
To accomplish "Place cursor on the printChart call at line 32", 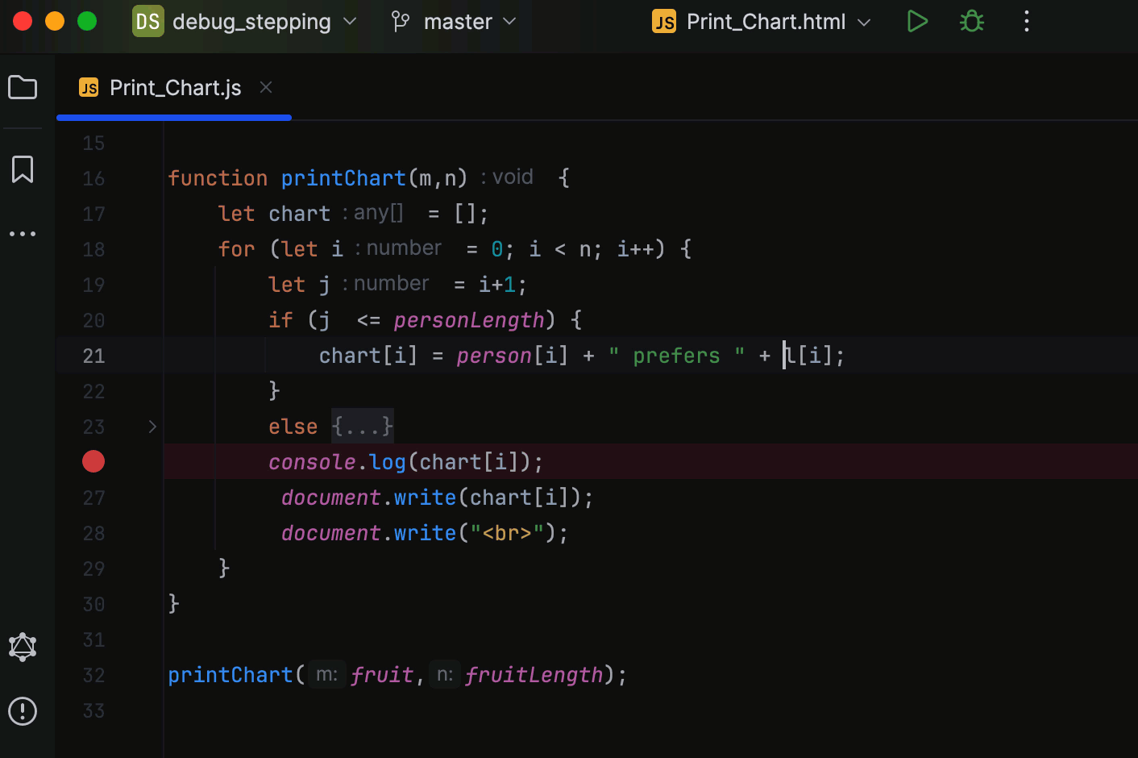I will pyautogui.click(x=231, y=674).
